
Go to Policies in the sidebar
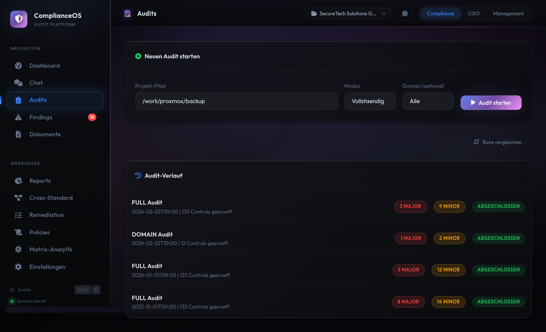(39, 232)
